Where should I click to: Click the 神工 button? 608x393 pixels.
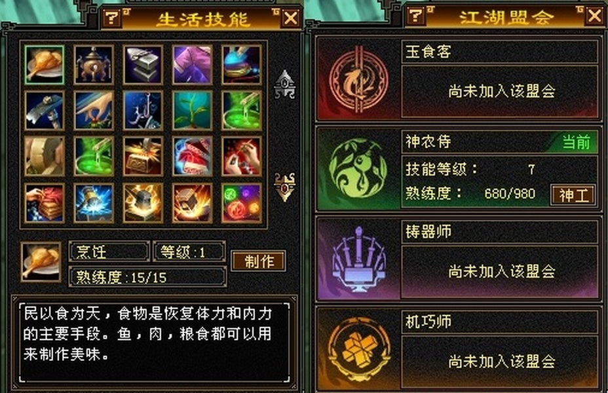(x=573, y=195)
